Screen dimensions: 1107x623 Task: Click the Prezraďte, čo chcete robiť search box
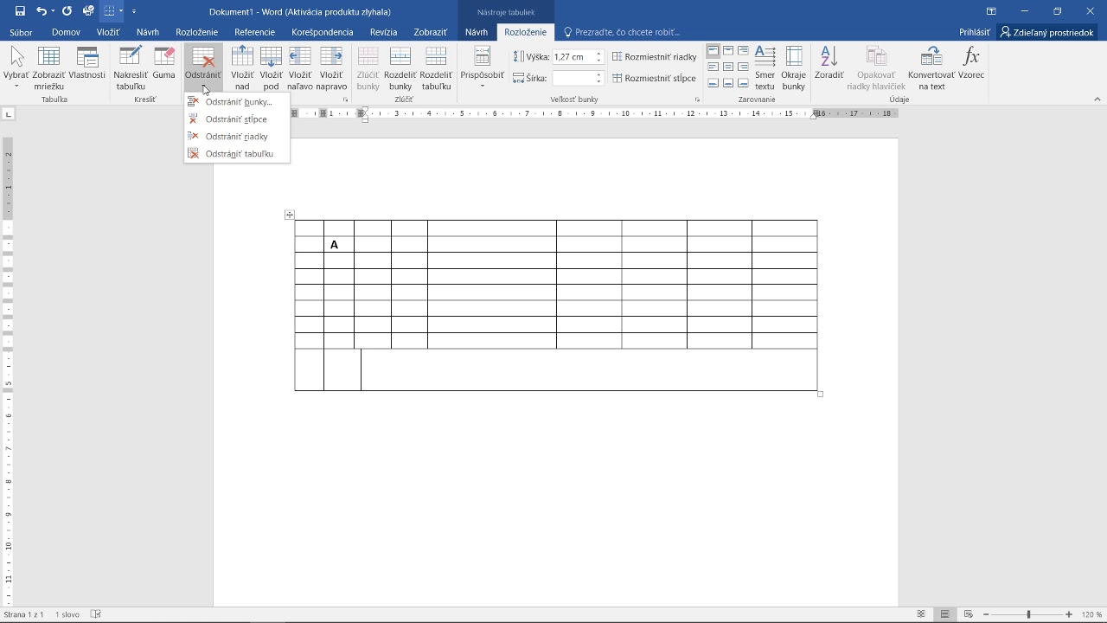tap(622, 32)
